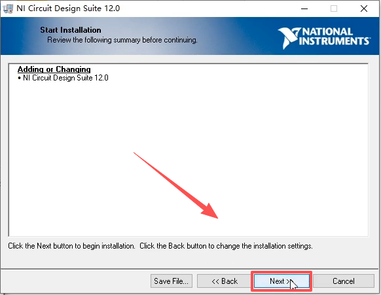Click the NATIONAL INSTRUMENTS logo text
This screenshot has width=381, height=295.
pos(334,36)
